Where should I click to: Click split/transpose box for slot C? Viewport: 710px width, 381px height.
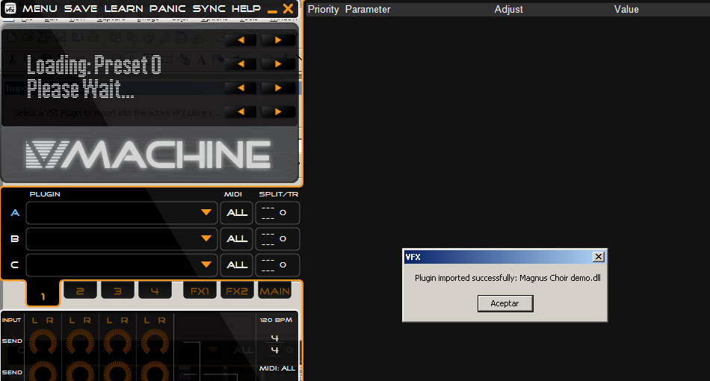(277, 265)
